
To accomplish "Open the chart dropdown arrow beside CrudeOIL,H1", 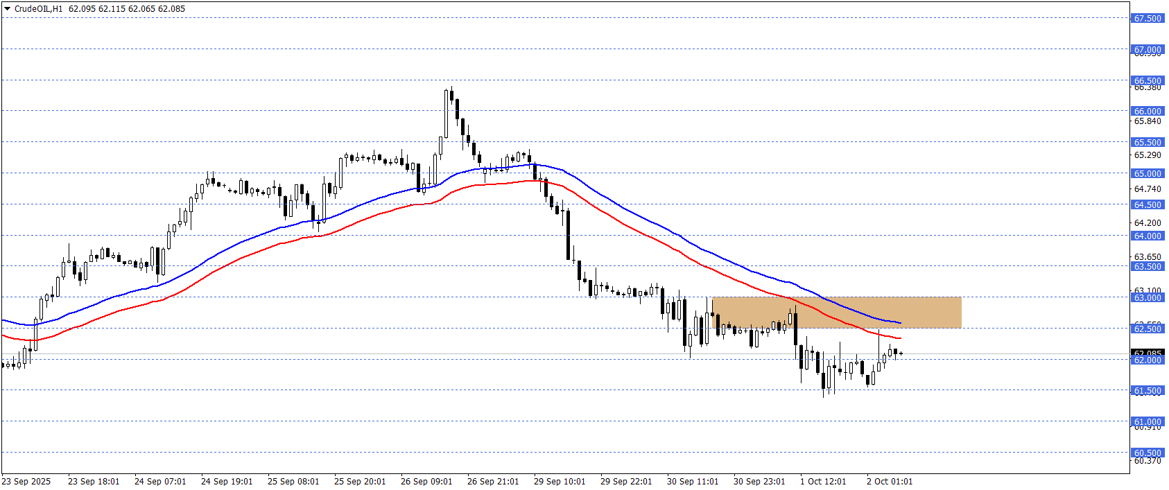I will pyautogui.click(x=8, y=9).
